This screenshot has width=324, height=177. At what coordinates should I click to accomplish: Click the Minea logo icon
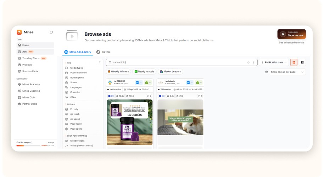point(19,32)
